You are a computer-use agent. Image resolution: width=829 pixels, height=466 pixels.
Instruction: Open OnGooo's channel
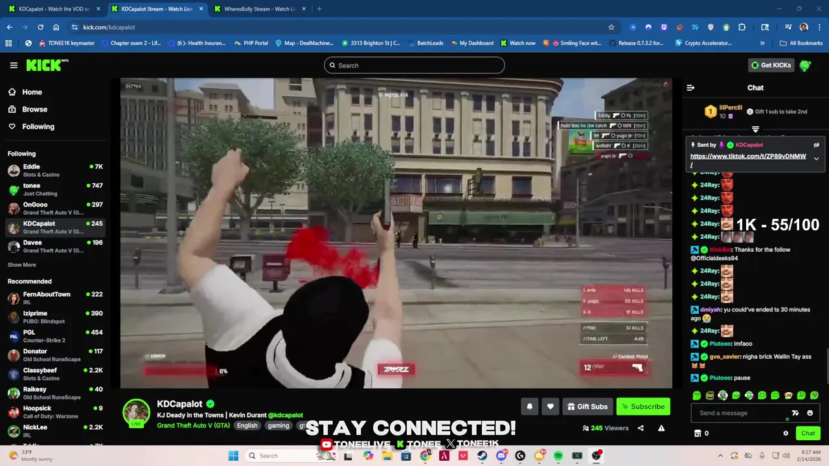[56, 208]
